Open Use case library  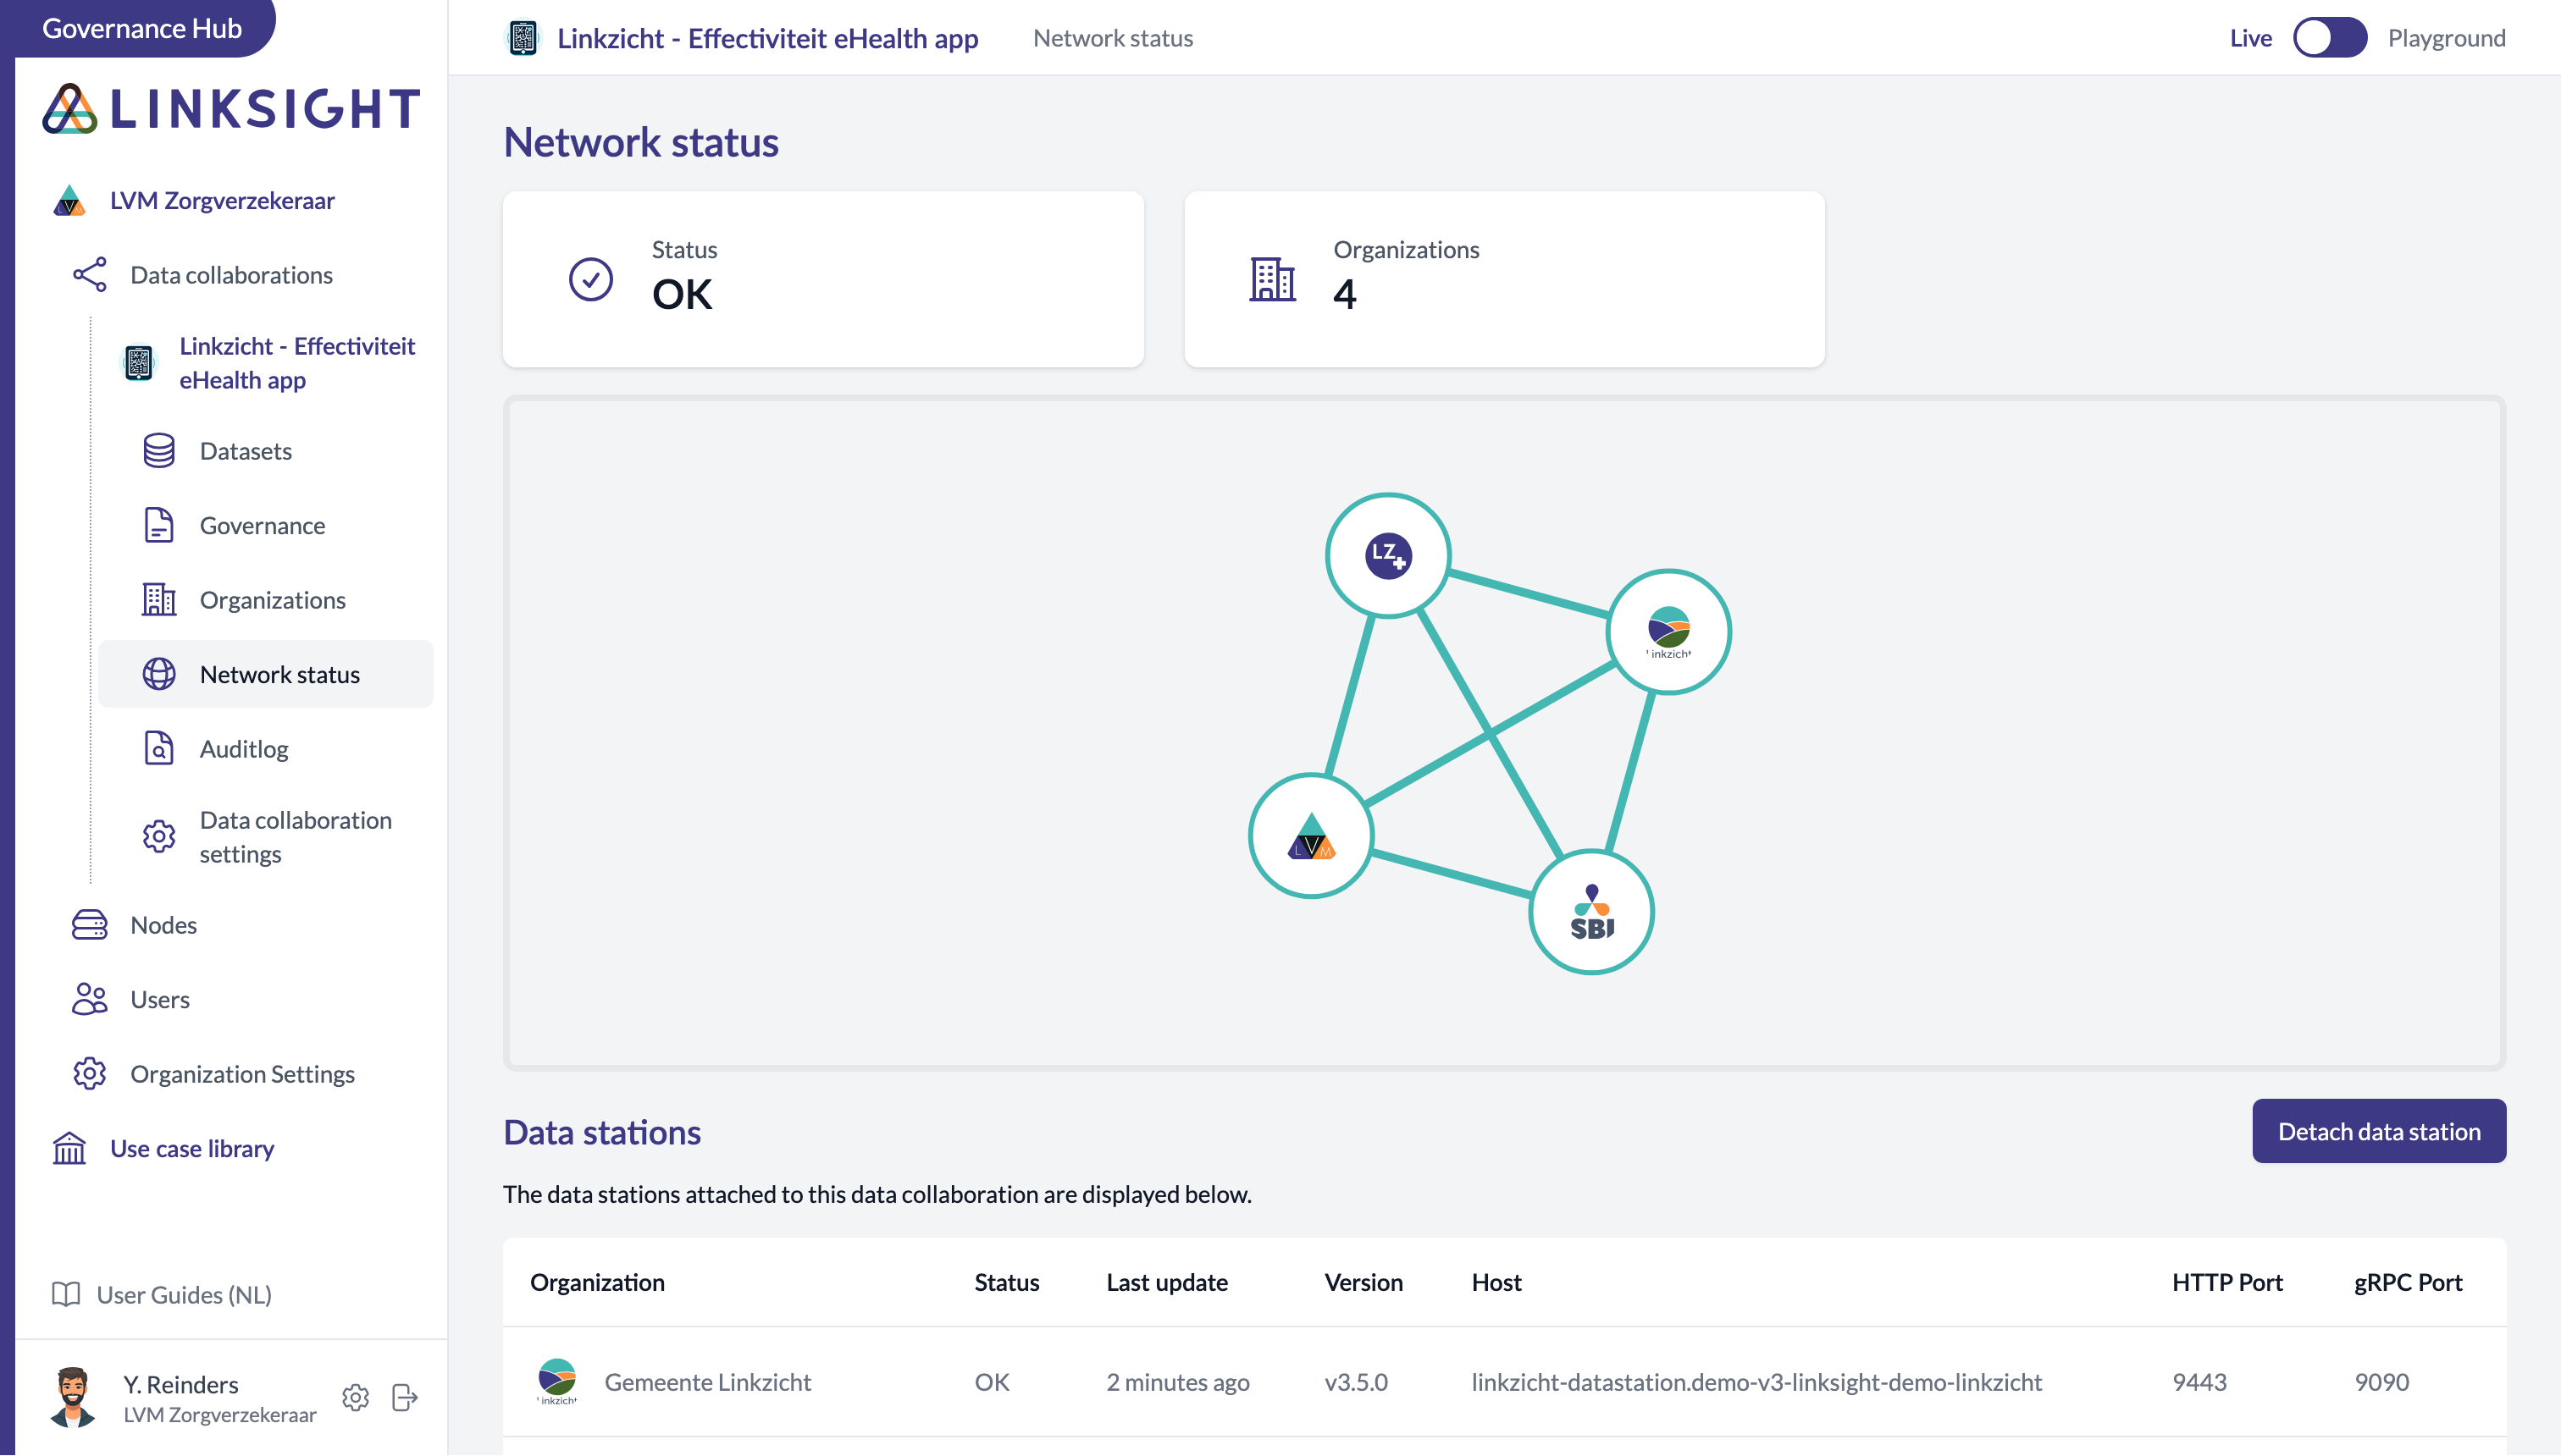[x=191, y=1148]
